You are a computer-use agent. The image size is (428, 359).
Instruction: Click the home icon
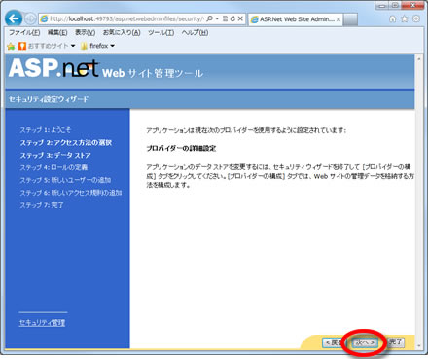click(x=392, y=19)
